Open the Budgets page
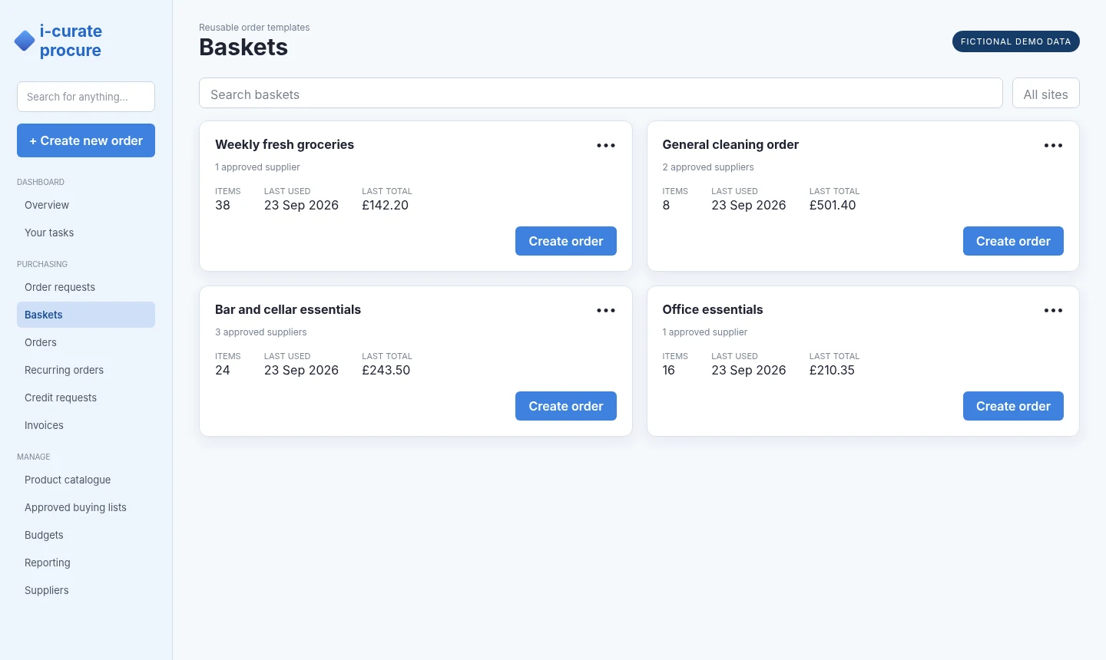Image resolution: width=1106 pixels, height=660 pixels. tap(86, 535)
